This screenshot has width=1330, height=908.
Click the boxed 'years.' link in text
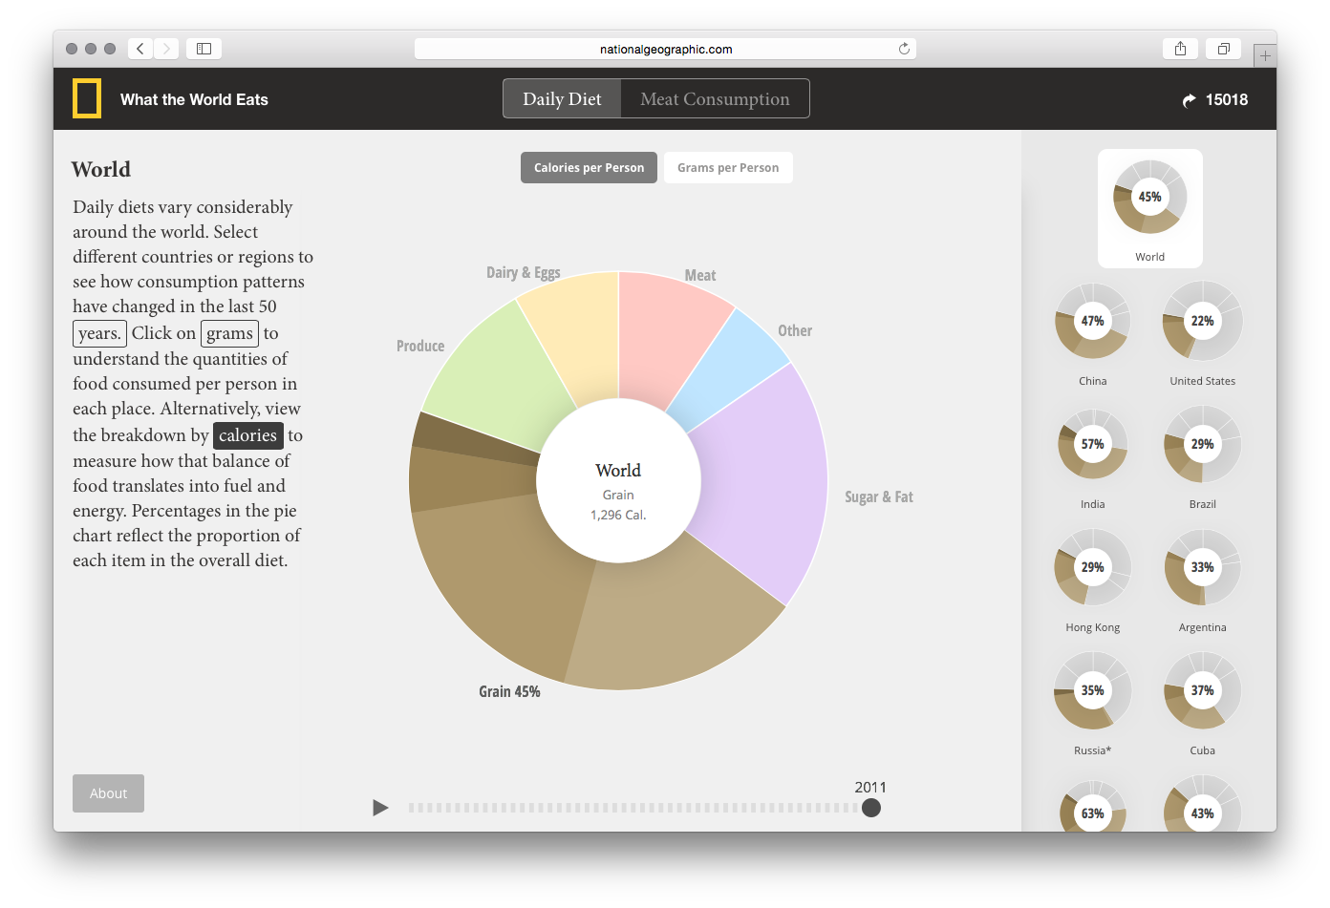(99, 333)
